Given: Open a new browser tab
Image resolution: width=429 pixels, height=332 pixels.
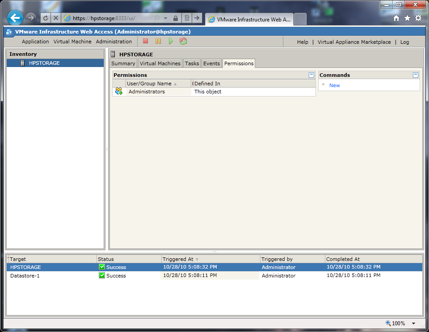Looking at the screenshot, I should tap(300, 19).
